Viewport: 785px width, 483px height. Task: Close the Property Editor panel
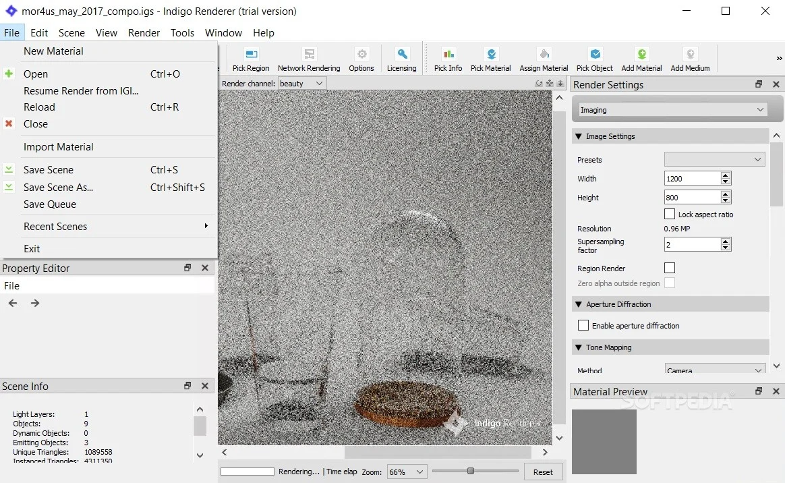tap(205, 268)
